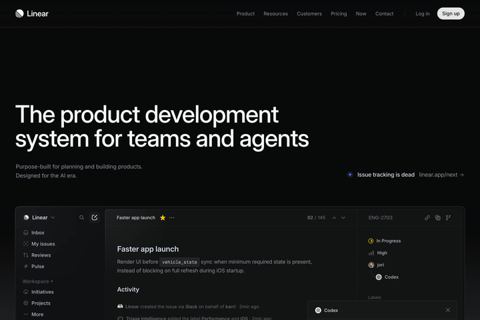Toggle the favorite star for Faster app launch
Viewport: 480px width, 320px height.
pyautogui.click(x=163, y=218)
